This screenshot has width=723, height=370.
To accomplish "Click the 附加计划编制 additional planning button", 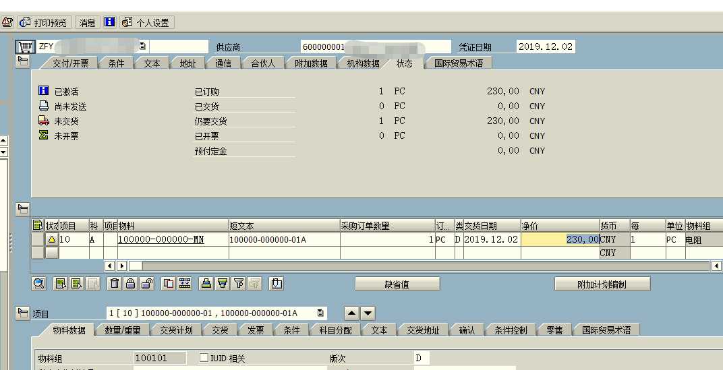I will coord(602,284).
